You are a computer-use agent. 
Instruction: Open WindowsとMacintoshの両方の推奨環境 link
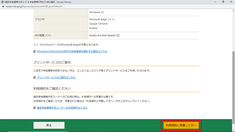click(72, 51)
